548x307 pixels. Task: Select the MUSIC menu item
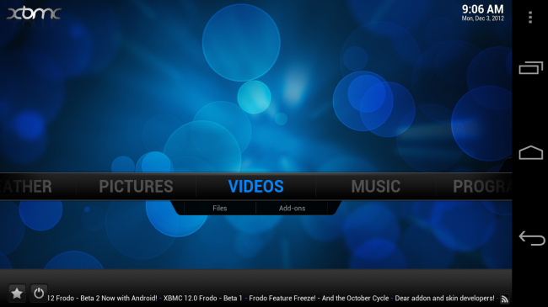[x=376, y=186]
